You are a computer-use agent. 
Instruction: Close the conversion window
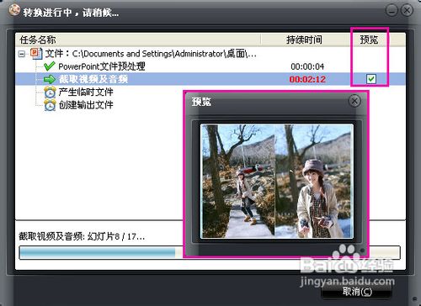click(x=407, y=10)
